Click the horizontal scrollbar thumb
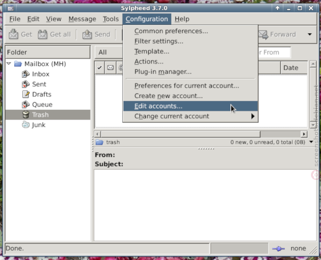 pyautogui.click(x=180, y=134)
